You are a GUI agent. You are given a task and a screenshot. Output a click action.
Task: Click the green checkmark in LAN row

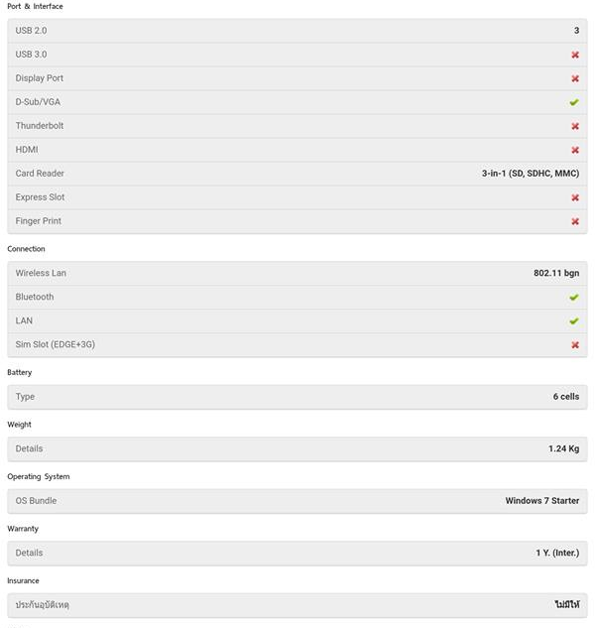[574, 320]
